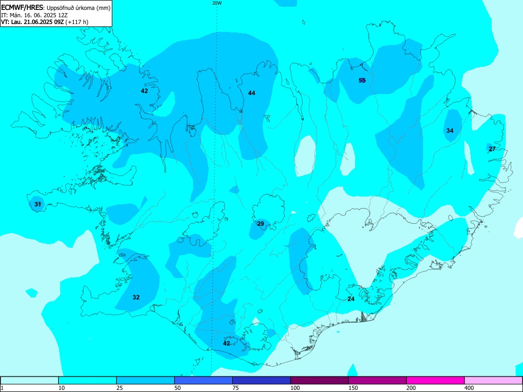Viewport: 523px width, 392px height.
Task: Click the 1–10 mm legend color swatch
Action: click(29, 381)
